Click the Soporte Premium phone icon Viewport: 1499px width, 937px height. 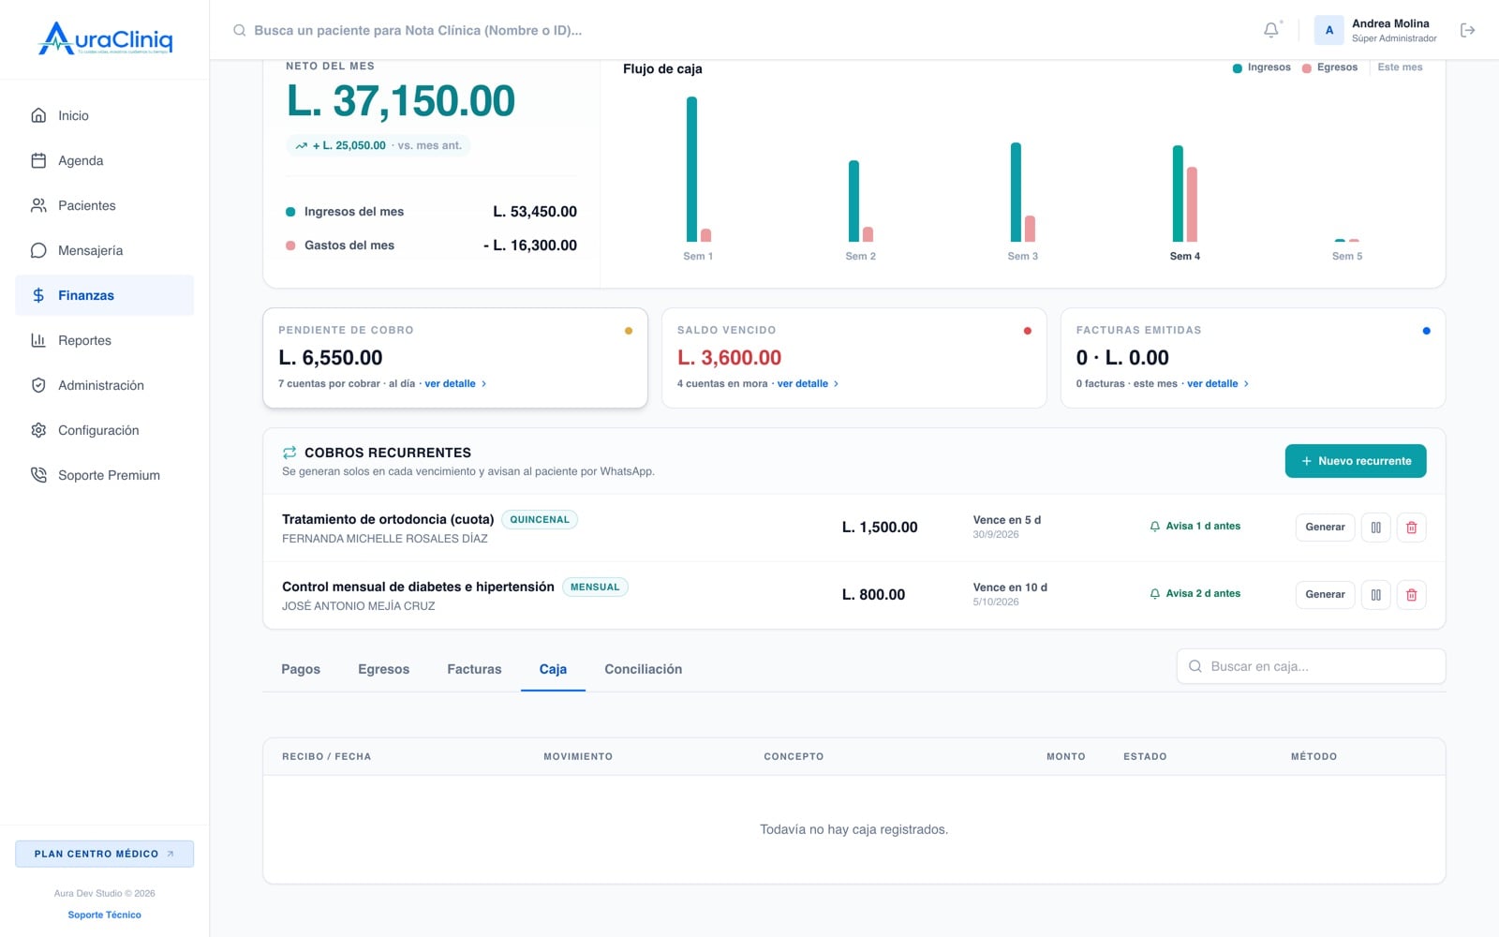click(x=38, y=475)
